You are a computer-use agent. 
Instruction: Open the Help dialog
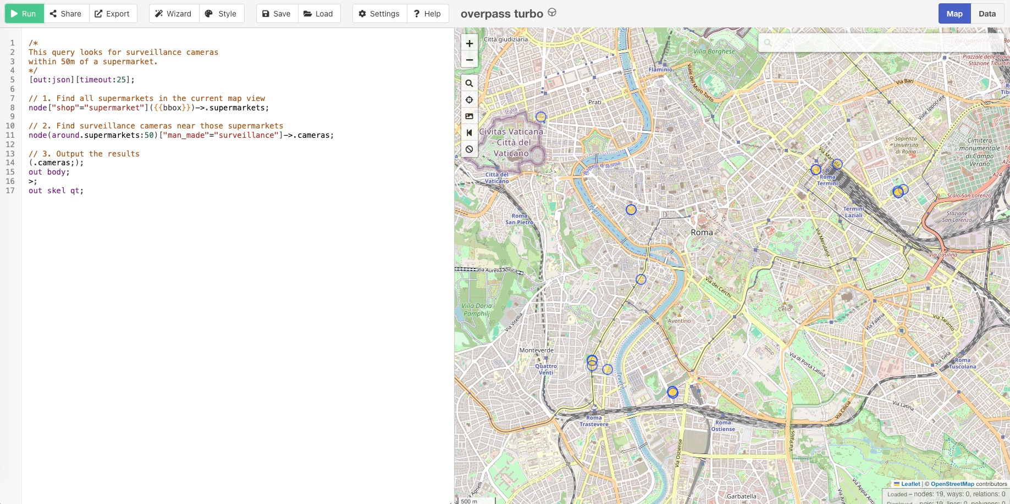point(428,14)
